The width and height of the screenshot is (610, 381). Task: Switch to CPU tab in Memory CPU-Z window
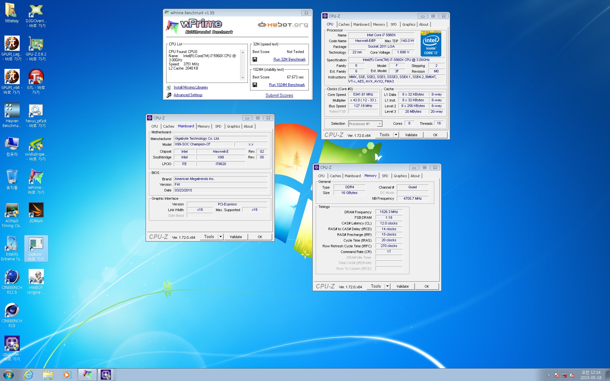coord(321,176)
